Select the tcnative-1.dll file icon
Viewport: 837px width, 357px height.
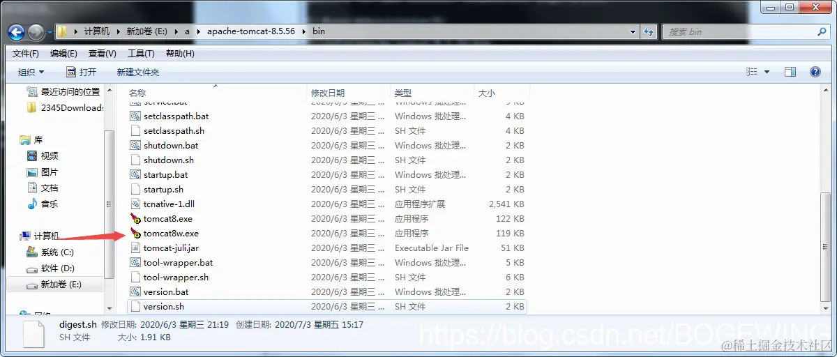(135, 204)
